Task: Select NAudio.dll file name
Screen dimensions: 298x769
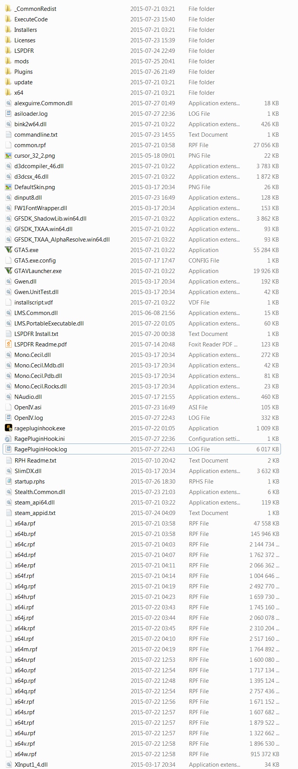Action: click(28, 397)
